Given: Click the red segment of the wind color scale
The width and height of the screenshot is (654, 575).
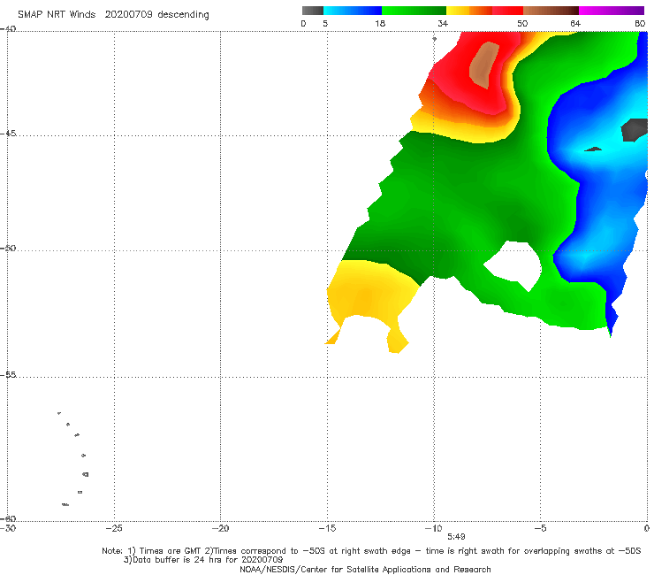Looking at the screenshot, I should 507,11.
